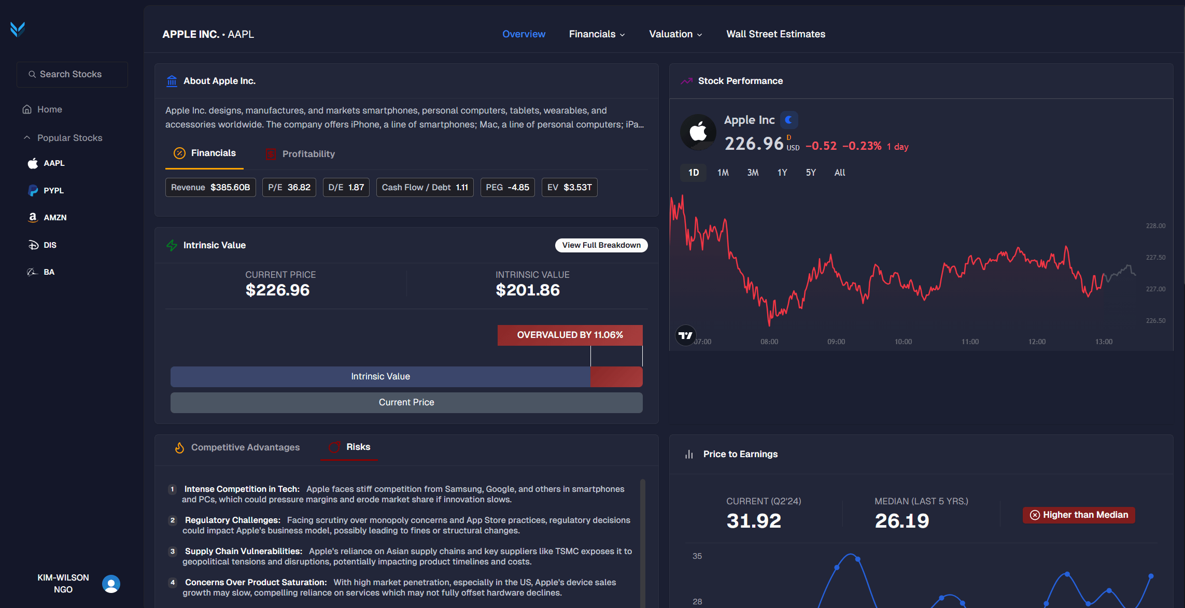This screenshot has width=1185, height=608.
Task: Click the Stock Performance trend icon
Action: 687,81
